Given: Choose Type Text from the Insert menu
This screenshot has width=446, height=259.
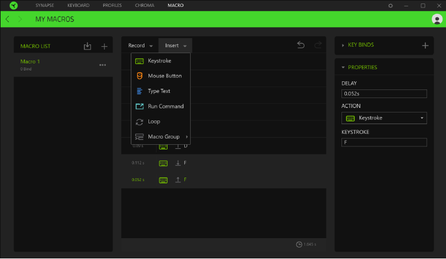Looking at the screenshot, I should [161, 91].
